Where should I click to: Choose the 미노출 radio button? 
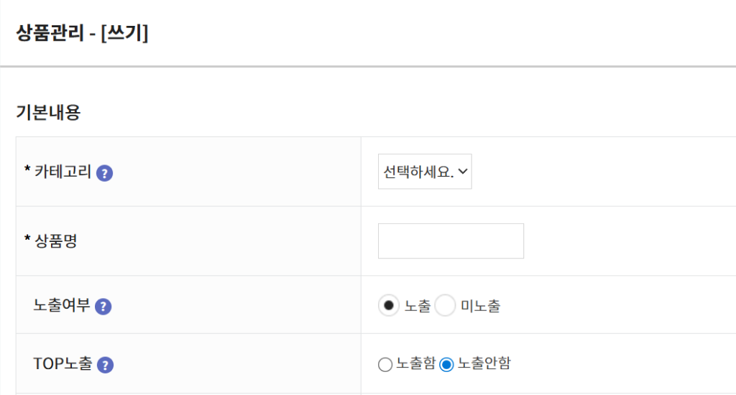[446, 306]
